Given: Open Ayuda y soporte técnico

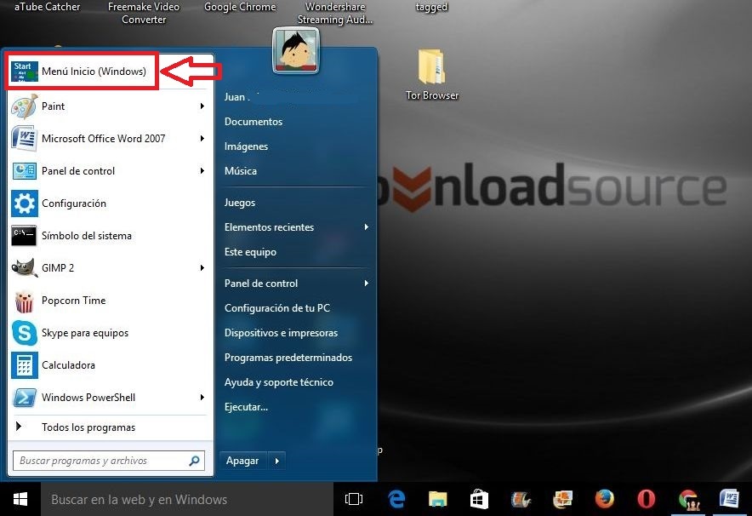Looking at the screenshot, I should click(279, 382).
